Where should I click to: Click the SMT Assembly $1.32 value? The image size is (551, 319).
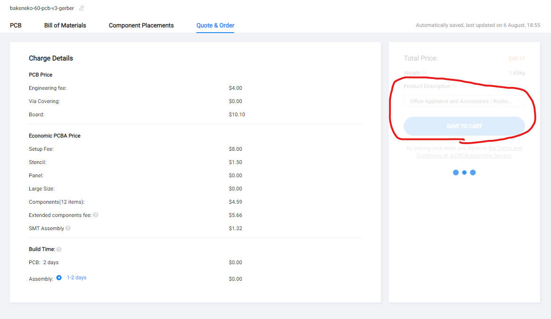pos(235,228)
